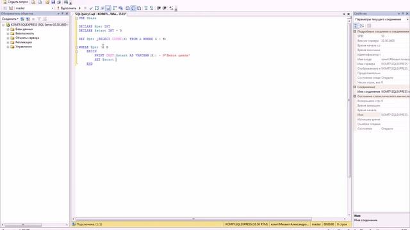Click the Object Explorer horizontal scrollbar
The image size is (410, 230).
23,225
